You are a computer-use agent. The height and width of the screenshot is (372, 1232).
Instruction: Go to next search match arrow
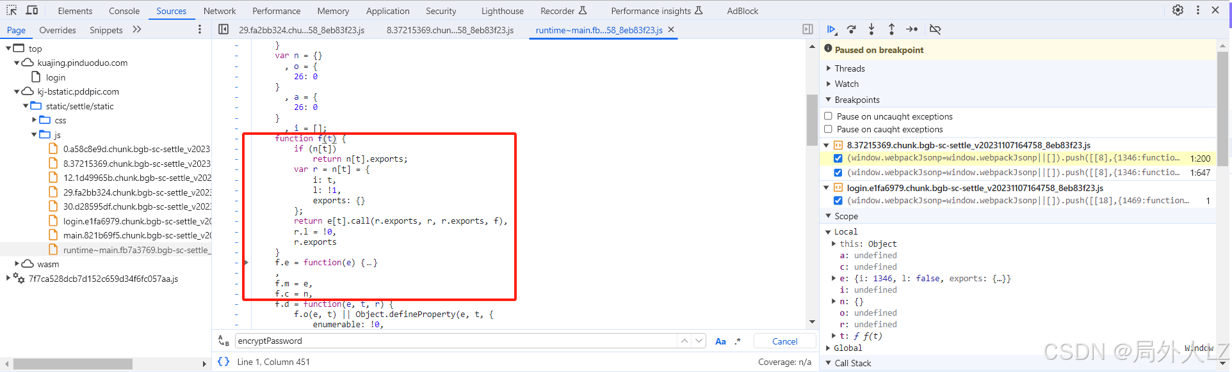click(x=699, y=341)
